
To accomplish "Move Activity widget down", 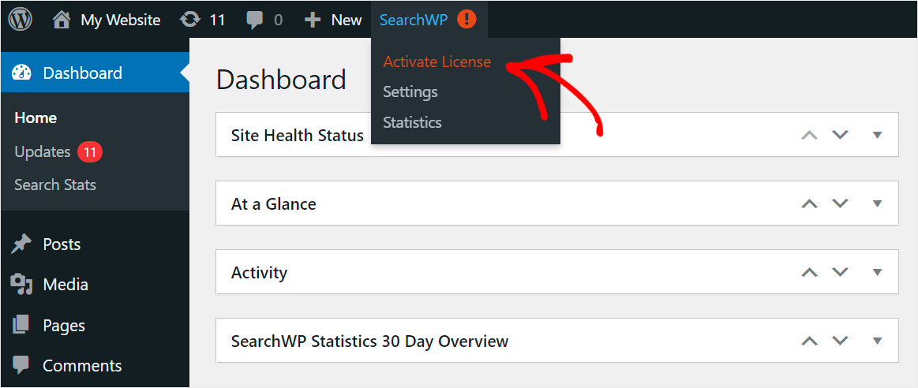I will (840, 272).
